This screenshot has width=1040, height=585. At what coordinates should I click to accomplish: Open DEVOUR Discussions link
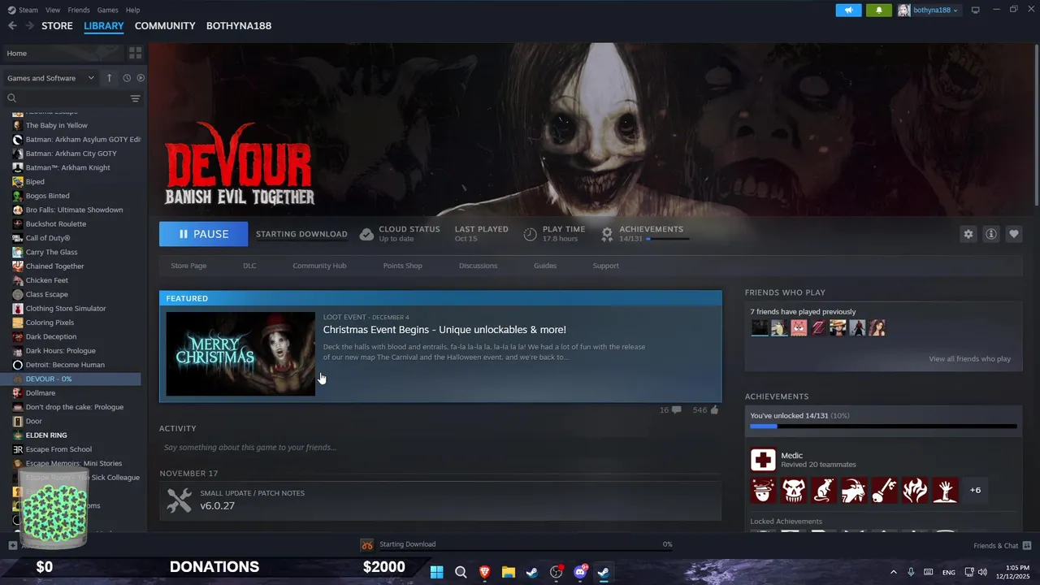[x=478, y=266]
